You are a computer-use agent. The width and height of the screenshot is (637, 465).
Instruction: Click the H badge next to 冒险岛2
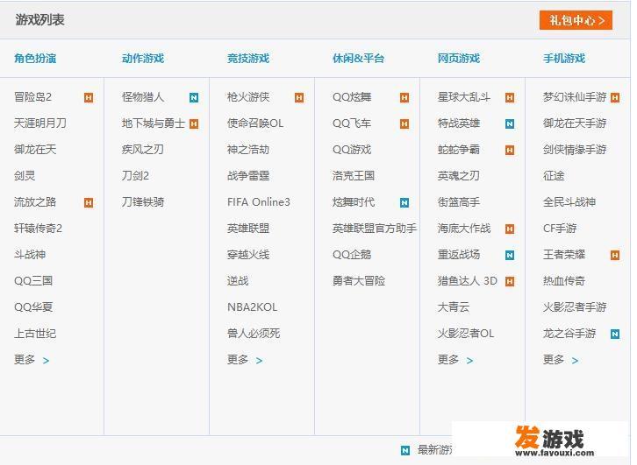point(89,98)
